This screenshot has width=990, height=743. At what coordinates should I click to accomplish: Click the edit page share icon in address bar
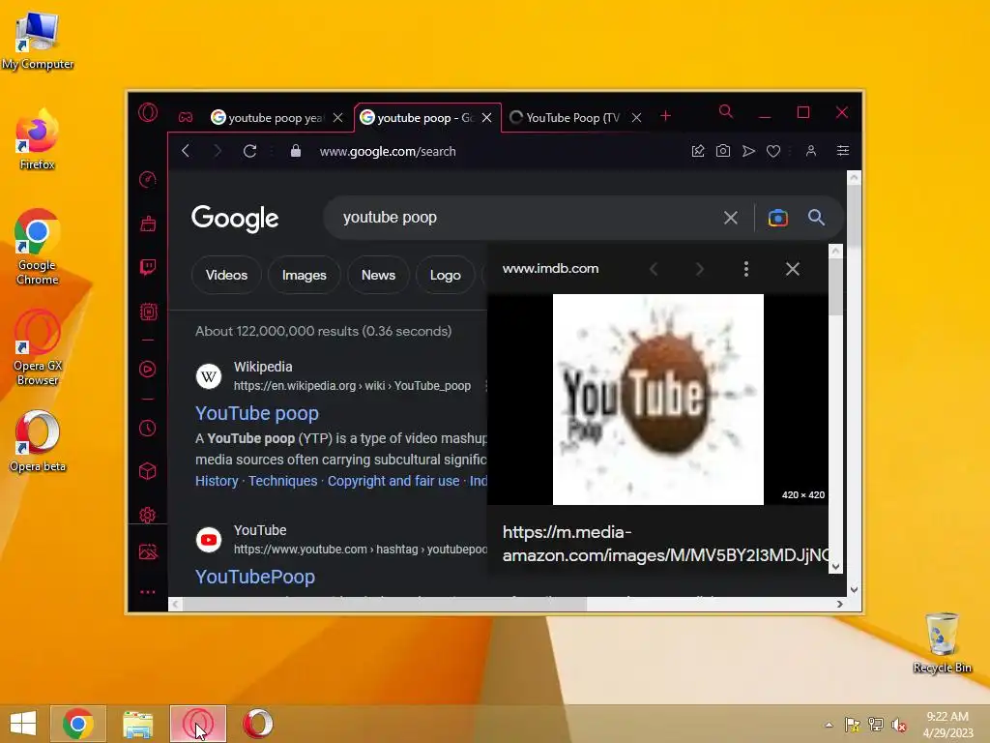pos(698,151)
